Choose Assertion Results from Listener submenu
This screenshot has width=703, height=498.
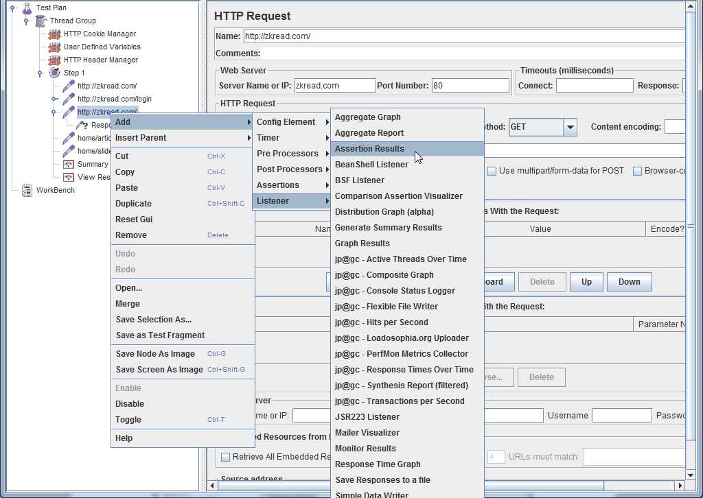pos(369,149)
